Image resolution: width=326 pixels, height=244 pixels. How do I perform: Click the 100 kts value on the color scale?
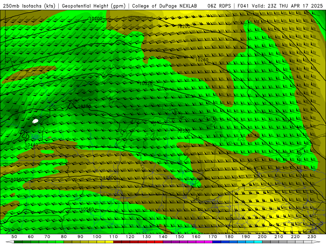click(x=97, y=237)
